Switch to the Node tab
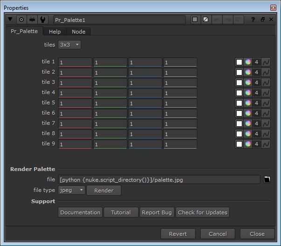281x246 pixels. click(x=78, y=32)
